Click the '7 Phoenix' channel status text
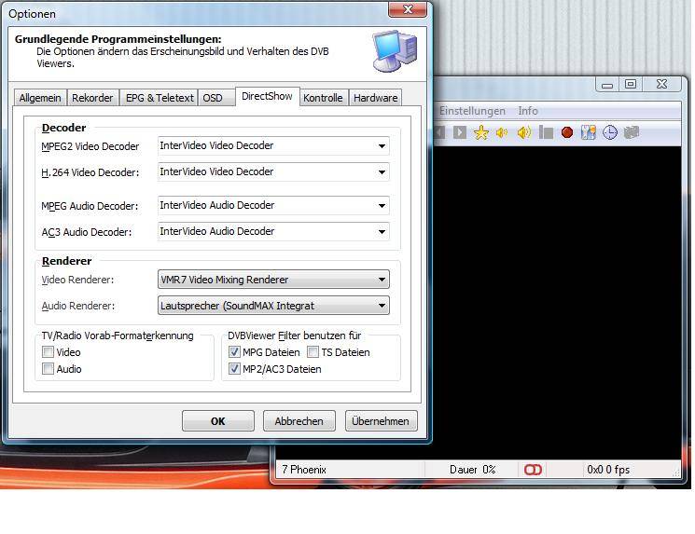This screenshot has height=534, width=695. point(304,470)
